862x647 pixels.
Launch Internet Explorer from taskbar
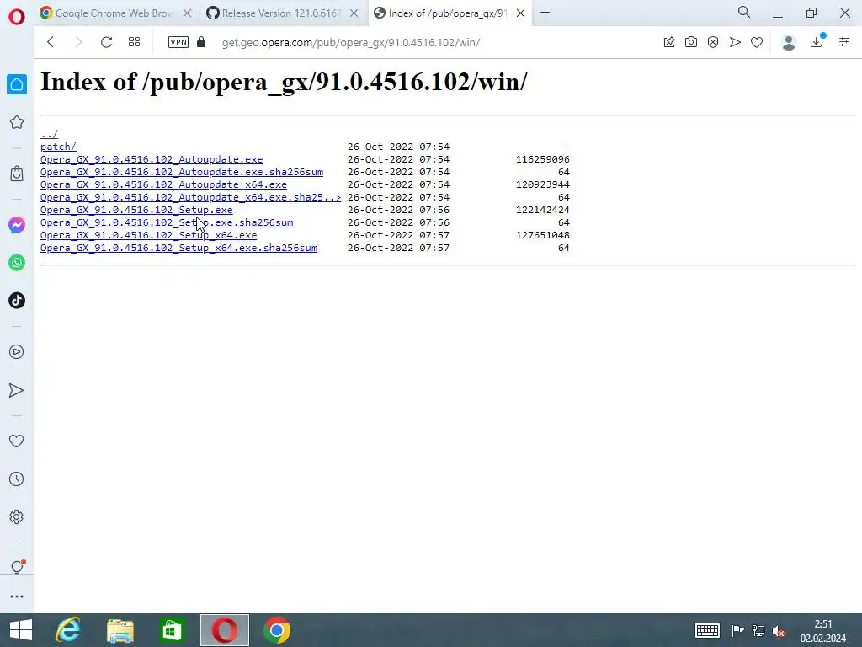click(68, 630)
